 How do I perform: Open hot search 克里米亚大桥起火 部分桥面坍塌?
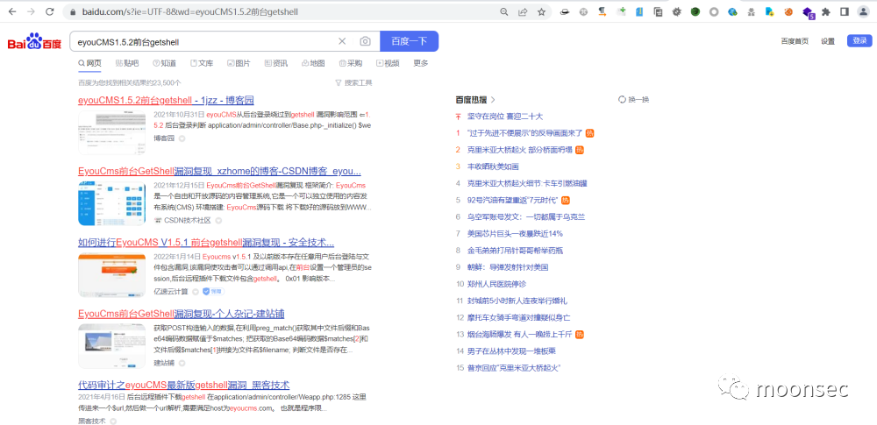[519, 150]
